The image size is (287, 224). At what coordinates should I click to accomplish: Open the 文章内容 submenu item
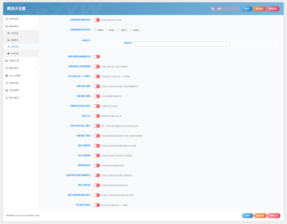[15, 47]
